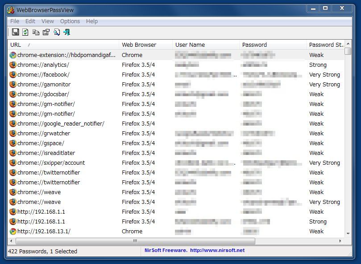The height and width of the screenshot is (264, 361).
Task: Click Very Strong in the chrome://sxipper/account row
Action: pyautogui.click(x=324, y=163)
